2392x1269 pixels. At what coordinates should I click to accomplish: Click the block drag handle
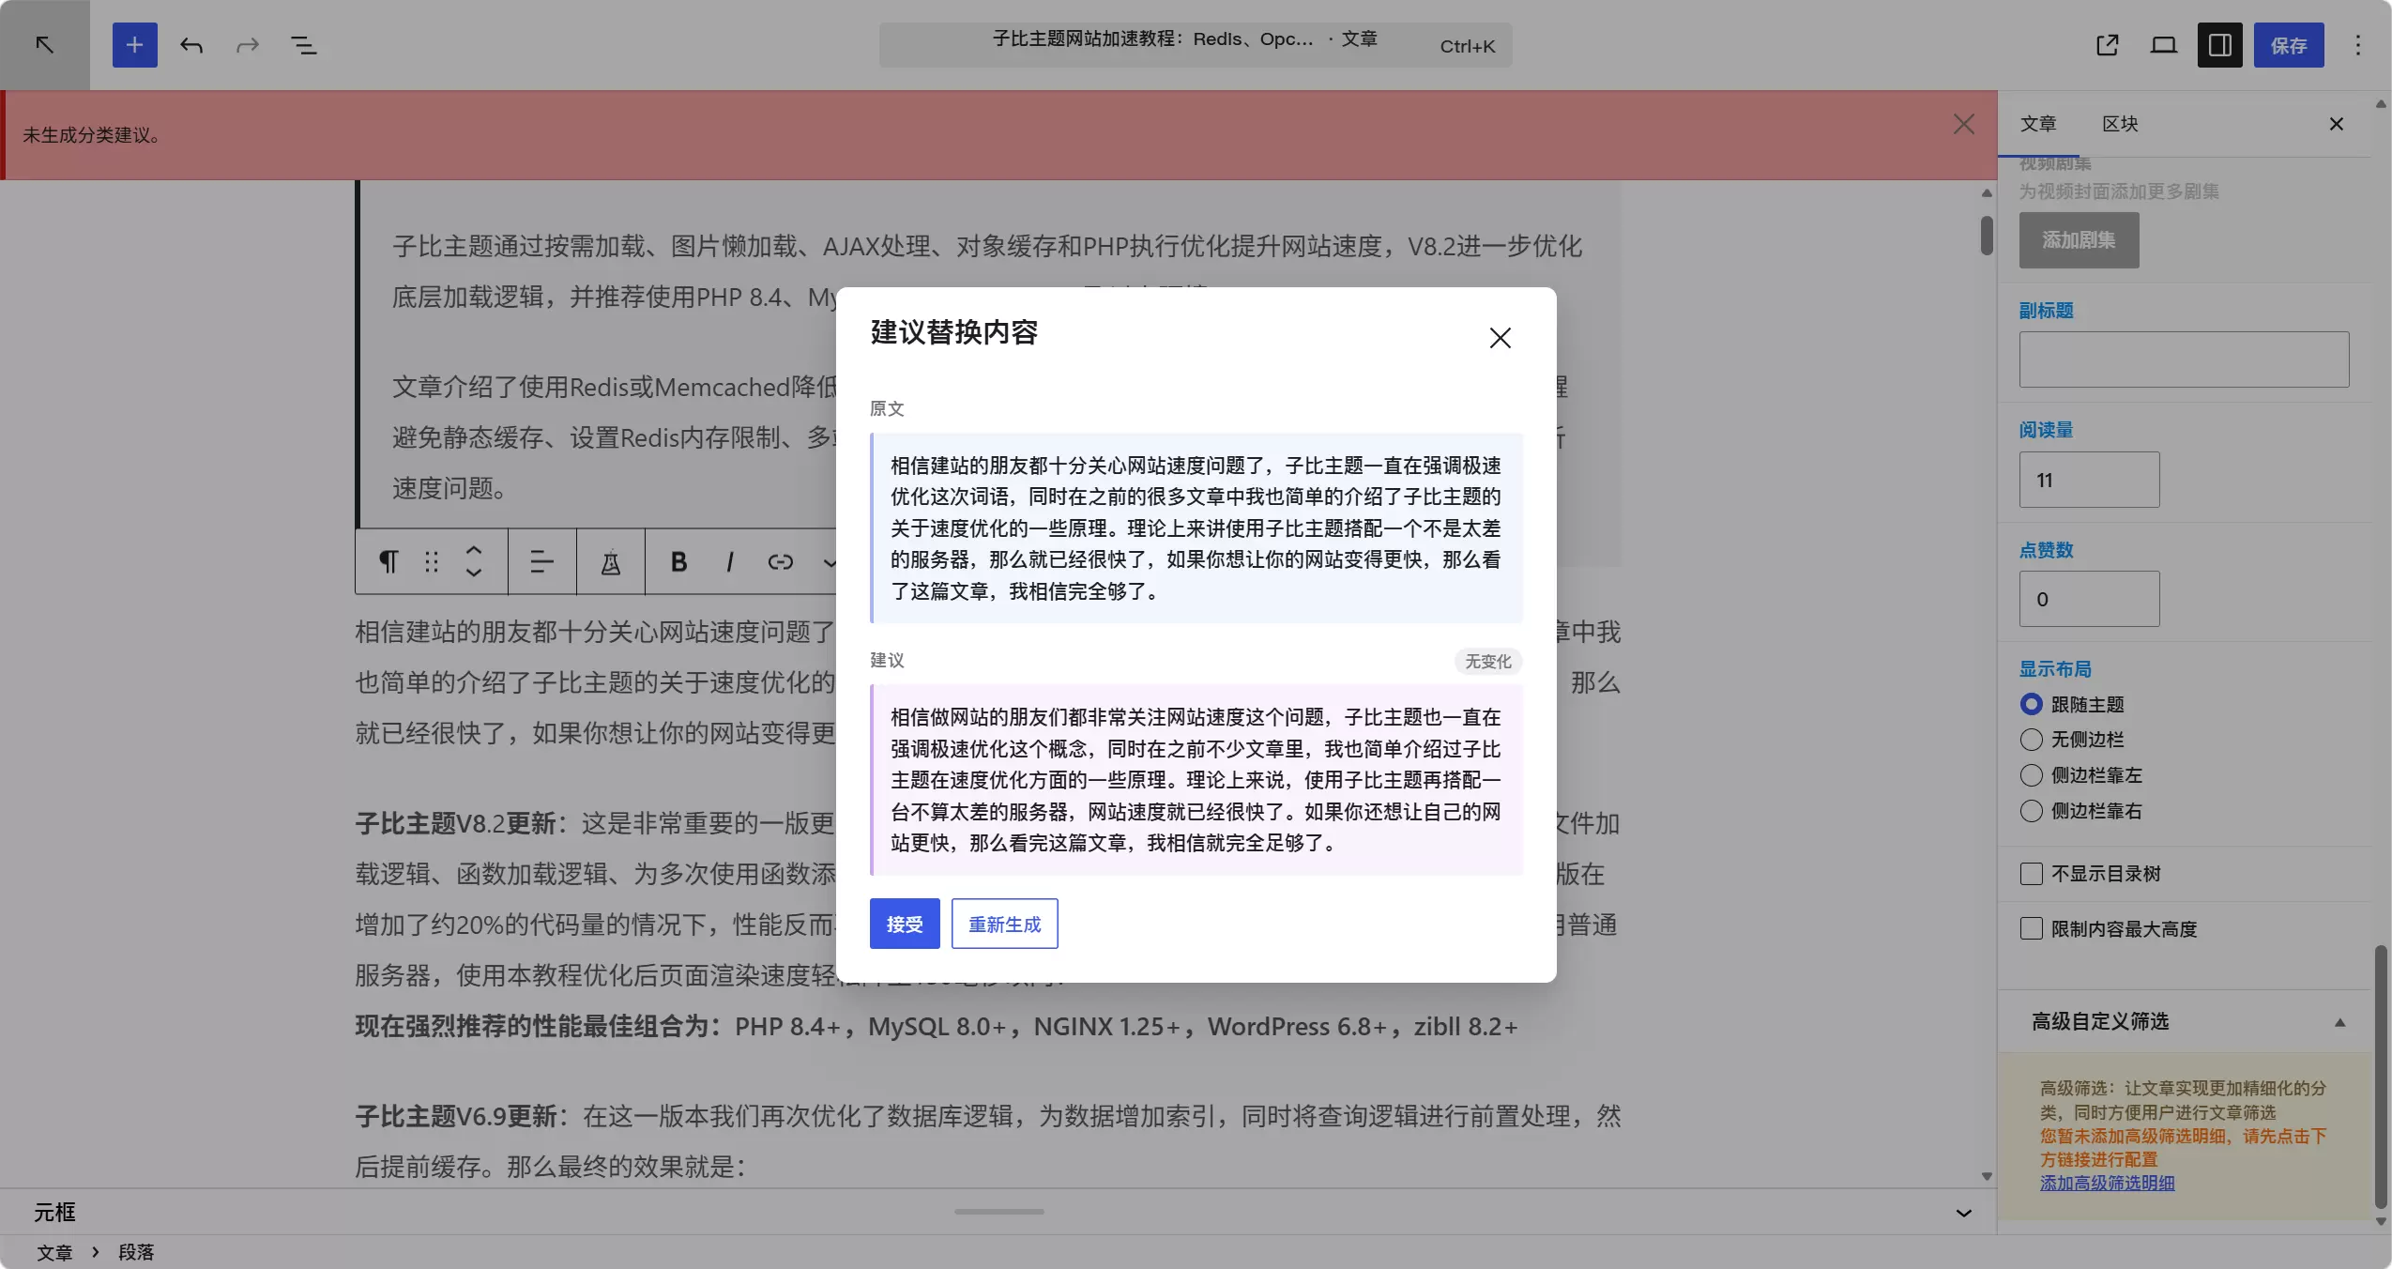pos(431,561)
